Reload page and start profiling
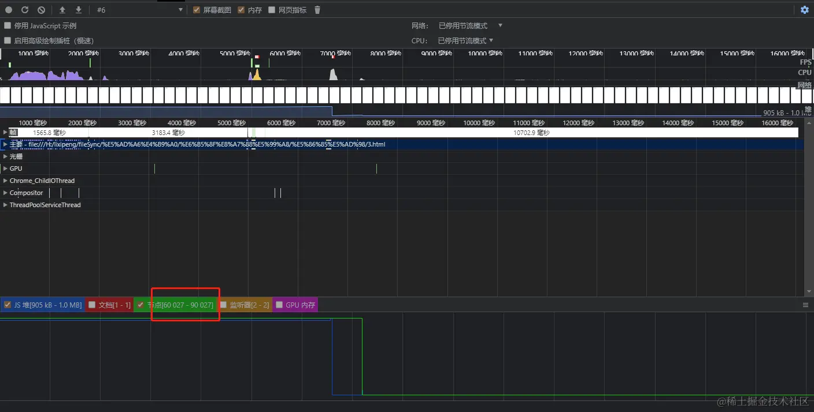The image size is (814, 412). click(x=25, y=10)
